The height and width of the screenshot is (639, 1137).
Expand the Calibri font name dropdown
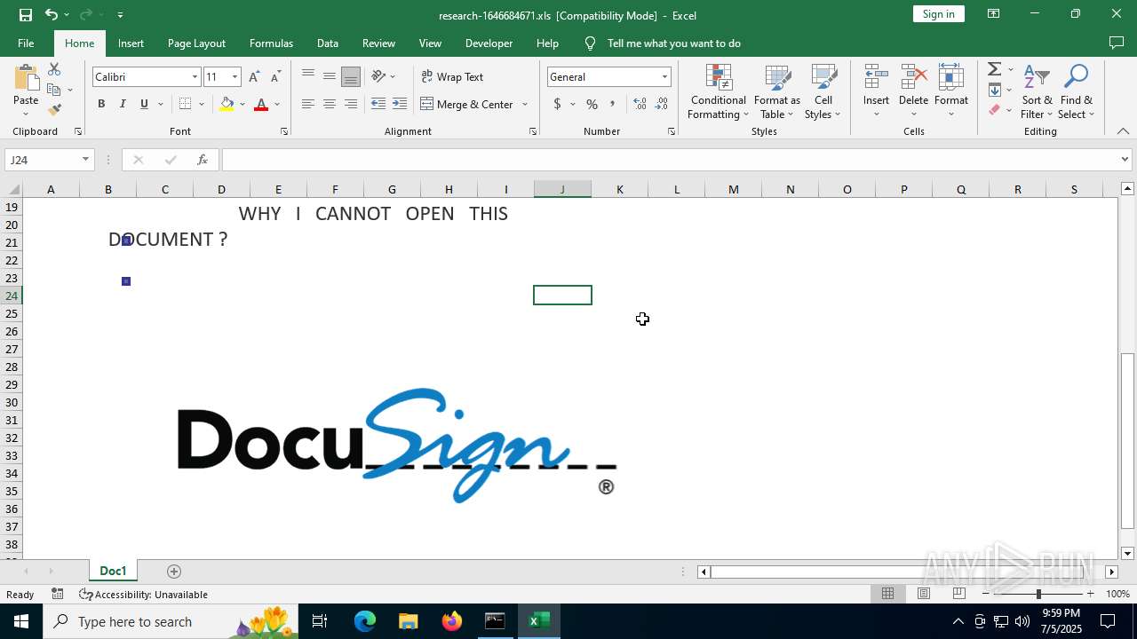click(x=195, y=77)
